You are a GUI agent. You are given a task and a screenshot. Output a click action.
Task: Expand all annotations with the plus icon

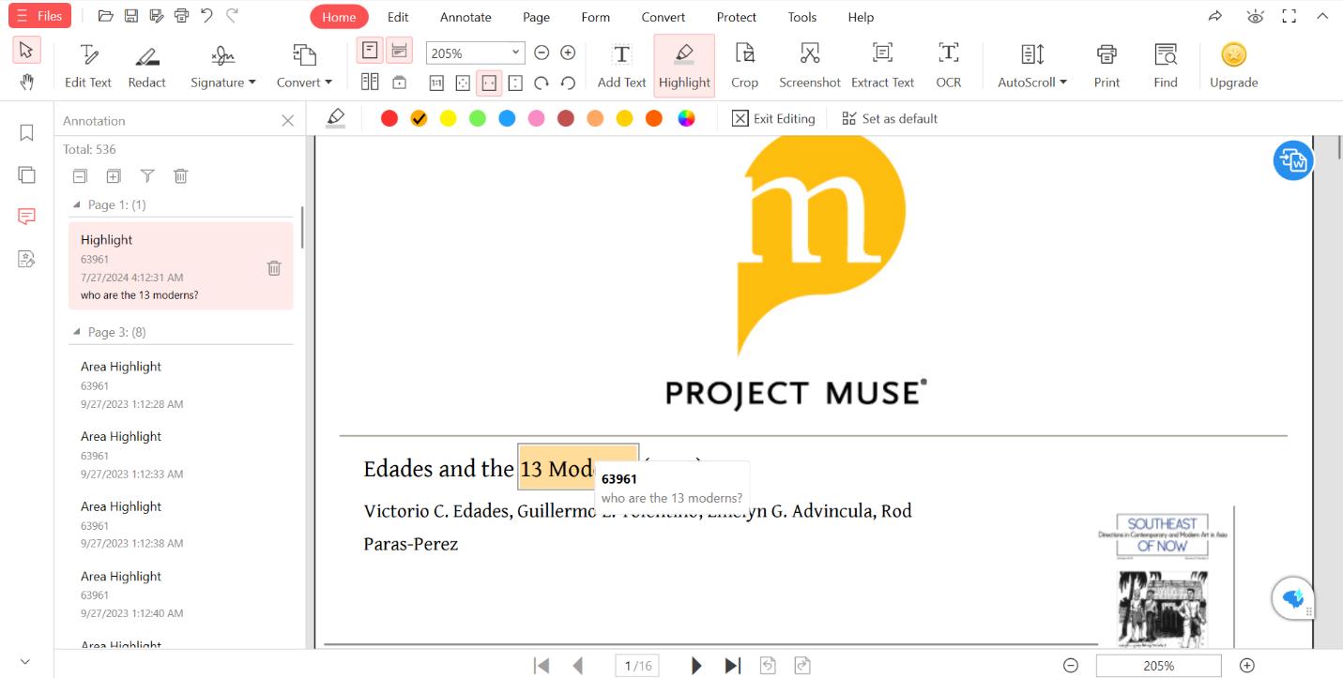point(114,175)
